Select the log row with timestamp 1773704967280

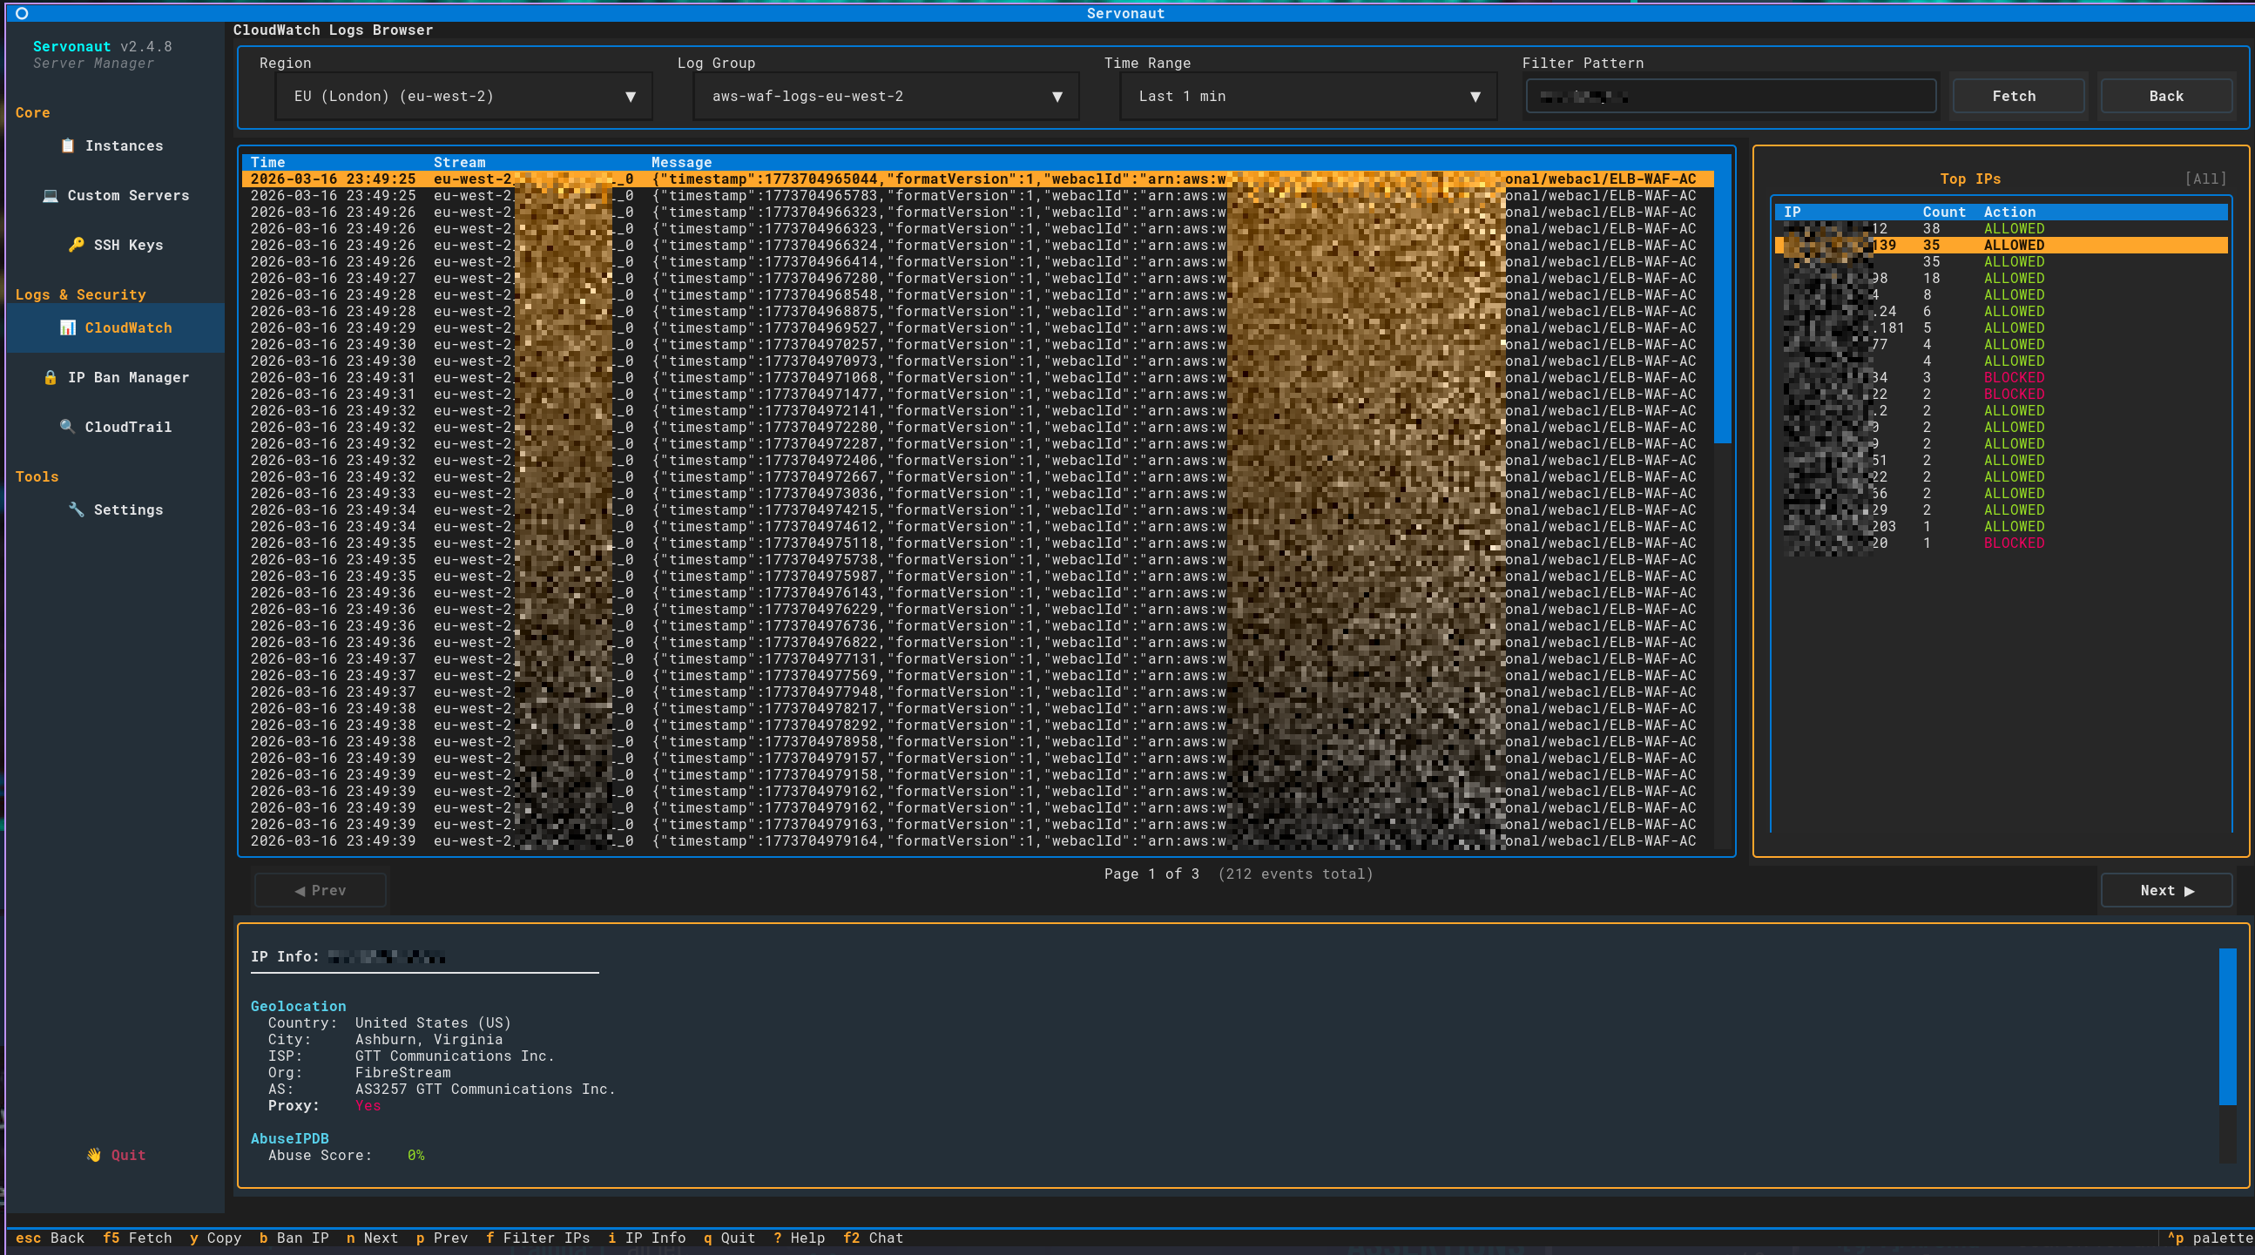(x=978, y=279)
